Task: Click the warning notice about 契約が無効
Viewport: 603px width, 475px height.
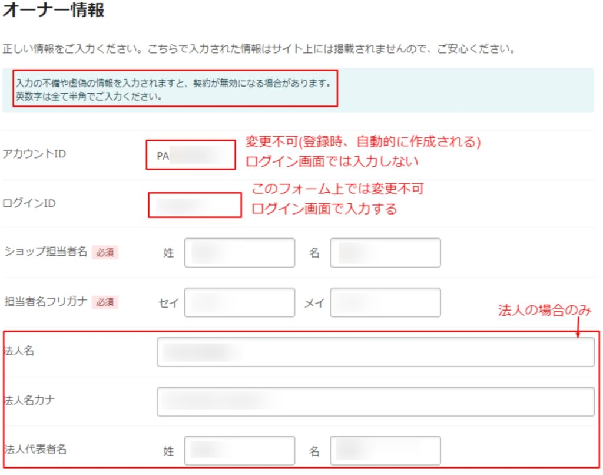Action: (175, 90)
